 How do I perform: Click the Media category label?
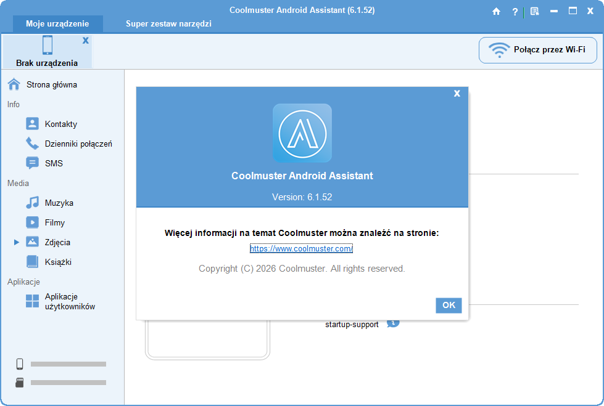coord(18,183)
